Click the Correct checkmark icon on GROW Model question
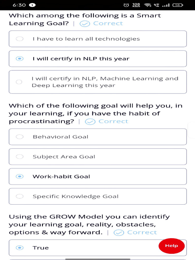 click(119, 233)
